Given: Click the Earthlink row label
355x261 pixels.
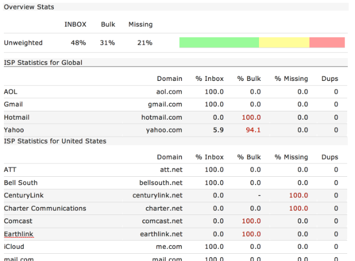Looking at the screenshot, I should click(19, 234).
